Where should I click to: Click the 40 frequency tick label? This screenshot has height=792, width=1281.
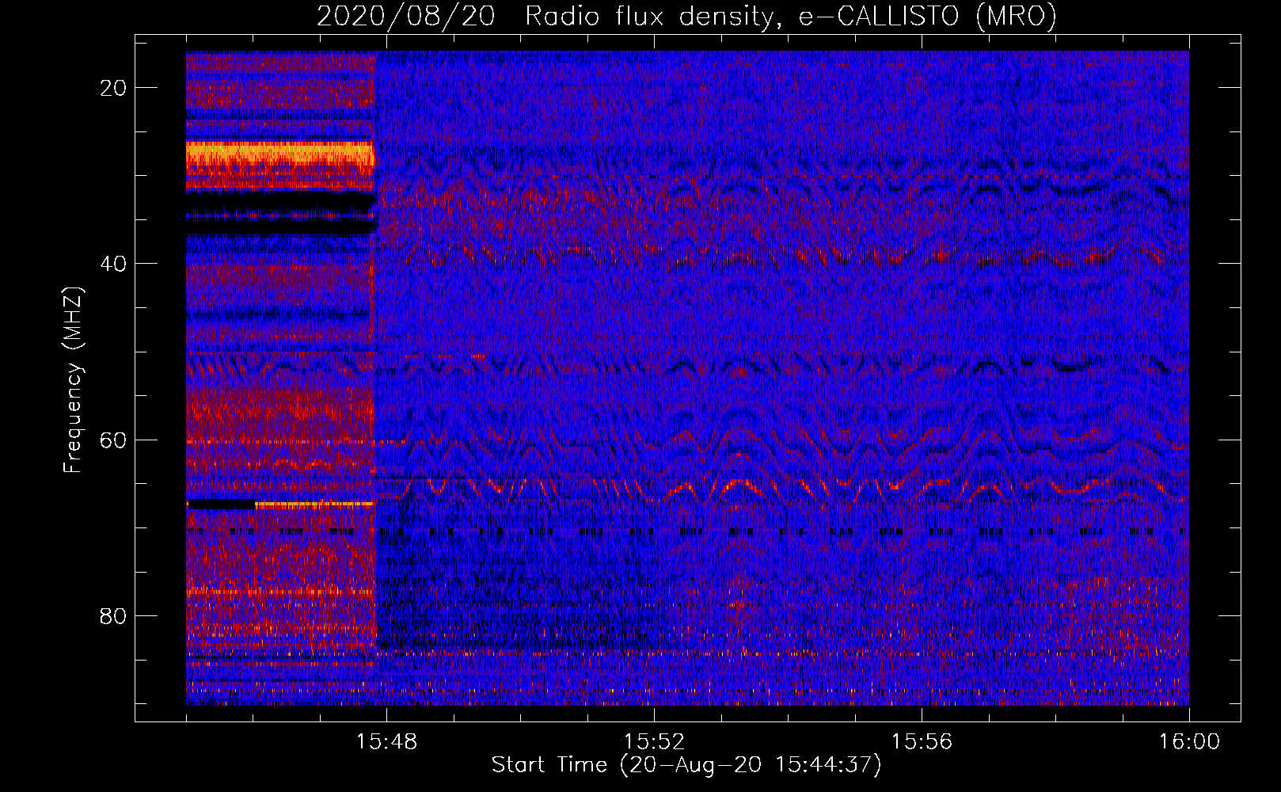point(114,264)
